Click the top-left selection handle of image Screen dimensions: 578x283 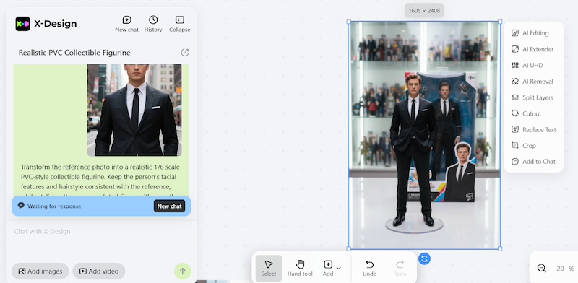(x=349, y=22)
